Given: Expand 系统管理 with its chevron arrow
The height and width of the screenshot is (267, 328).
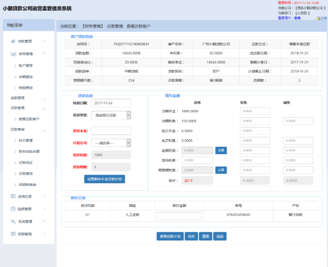Looking at the screenshot, I should pos(44,221).
